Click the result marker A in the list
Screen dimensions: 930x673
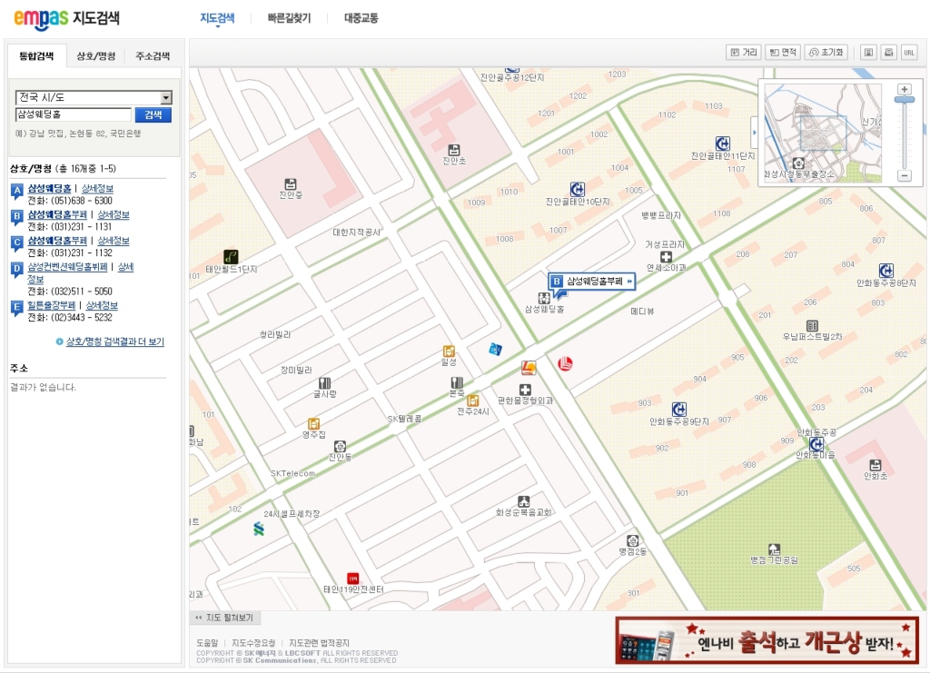pyautogui.click(x=17, y=191)
